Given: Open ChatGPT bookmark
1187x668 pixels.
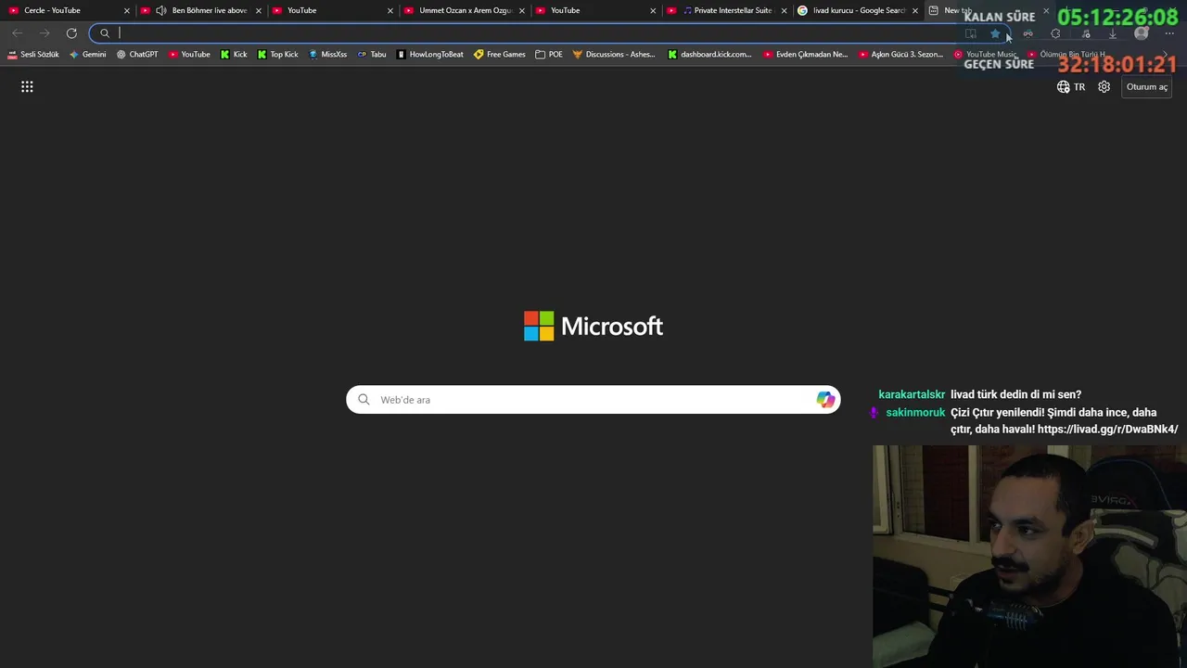Looking at the screenshot, I should click(x=137, y=54).
